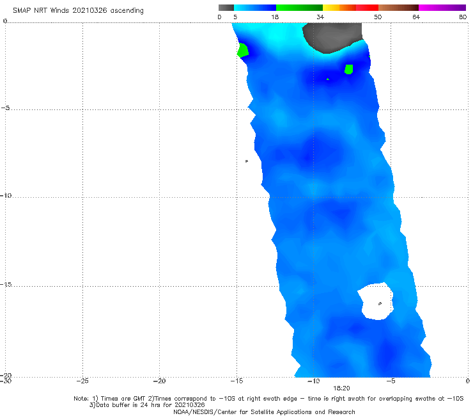Click the color bar label '50'
This screenshot has height=416, width=473.
[x=378, y=17]
